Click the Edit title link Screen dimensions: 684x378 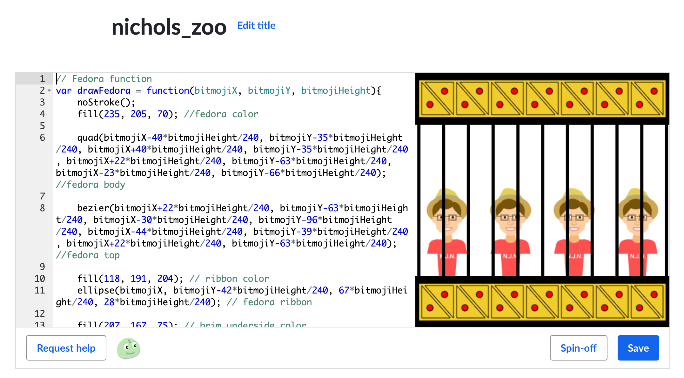click(256, 25)
